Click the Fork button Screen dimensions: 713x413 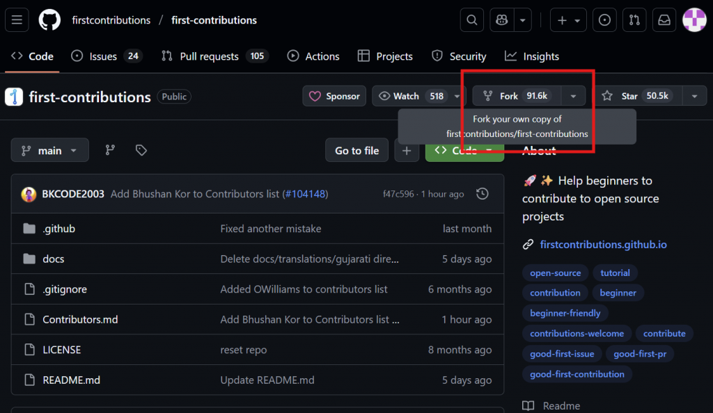point(517,96)
